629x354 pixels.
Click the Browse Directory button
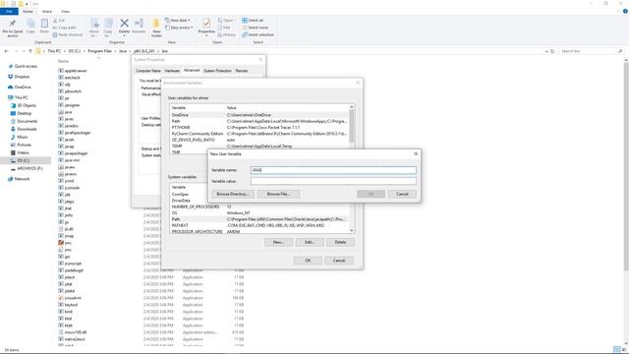coord(233,194)
